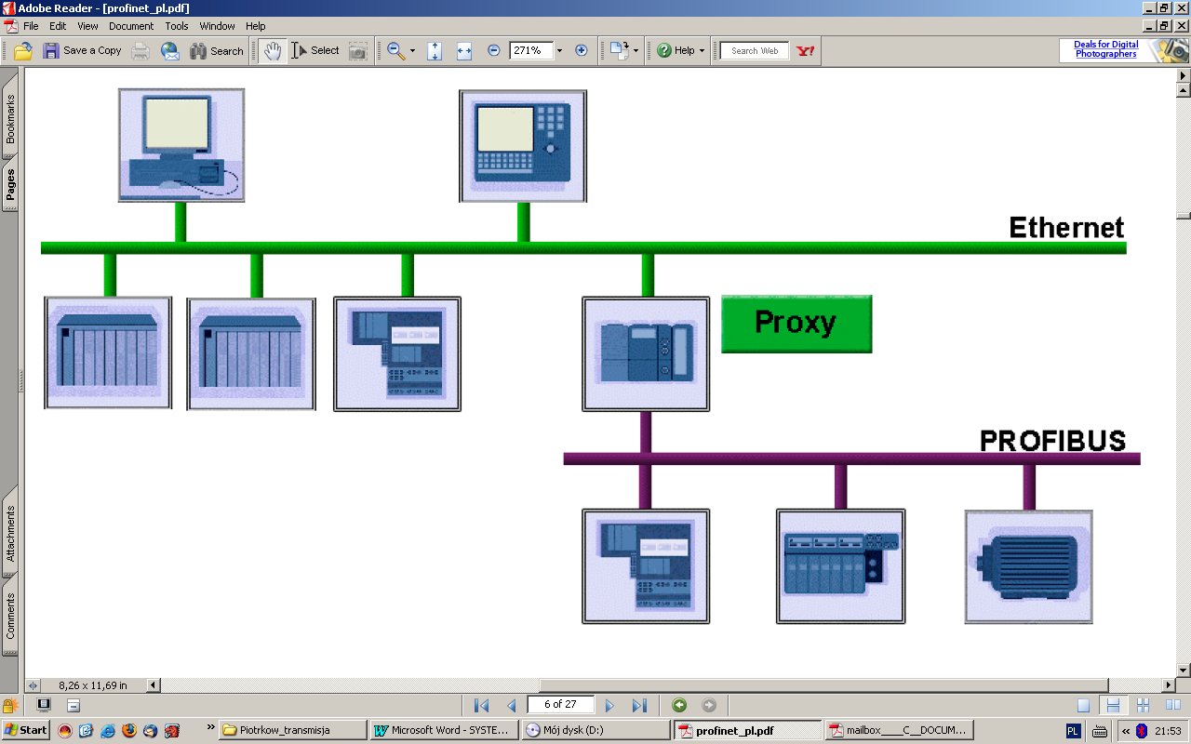Activate the Select text tool
The height and width of the screenshot is (744, 1191).
tap(315, 51)
